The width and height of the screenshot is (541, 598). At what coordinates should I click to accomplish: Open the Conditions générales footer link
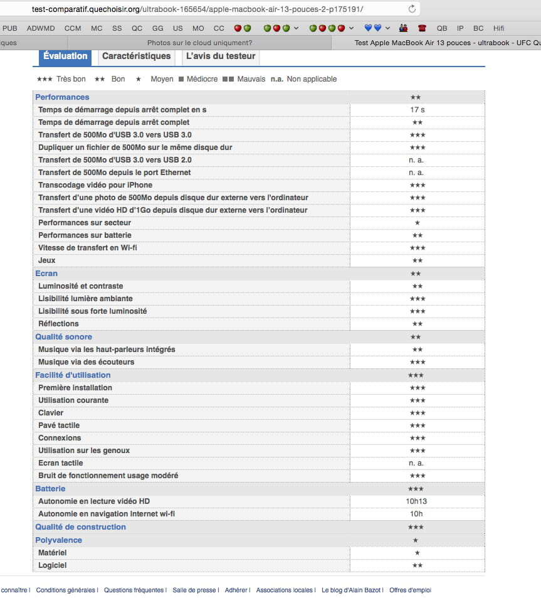(66, 590)
